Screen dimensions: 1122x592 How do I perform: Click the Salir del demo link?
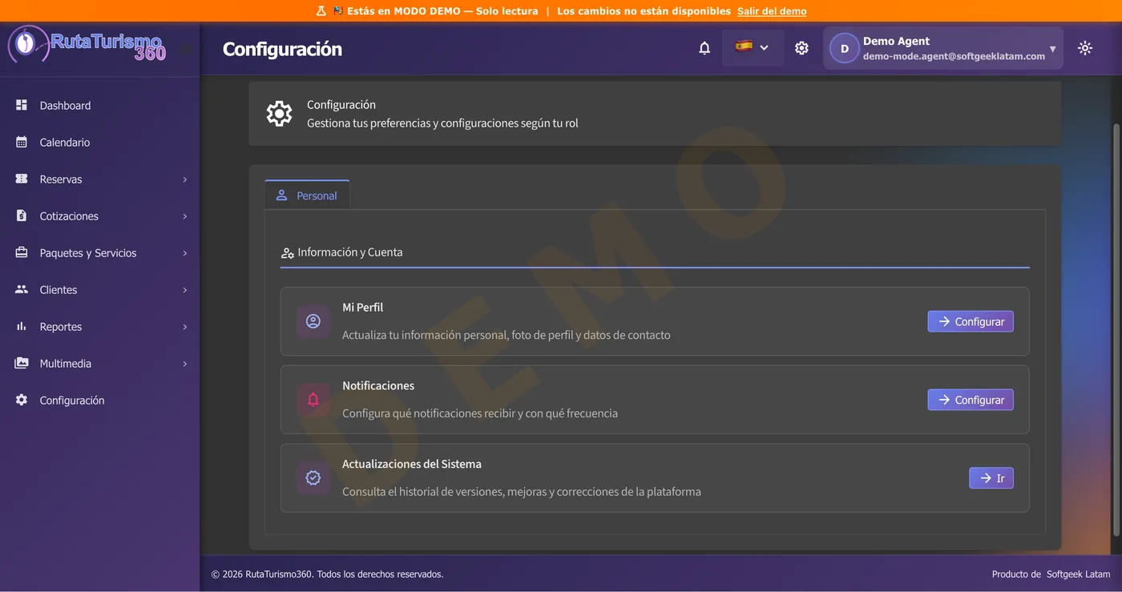pyautogui.click(x=772, y=11)
